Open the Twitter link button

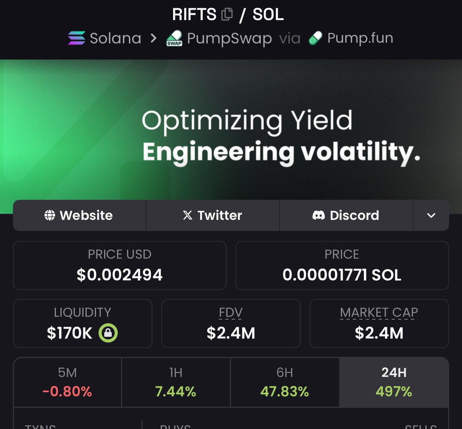213,215
